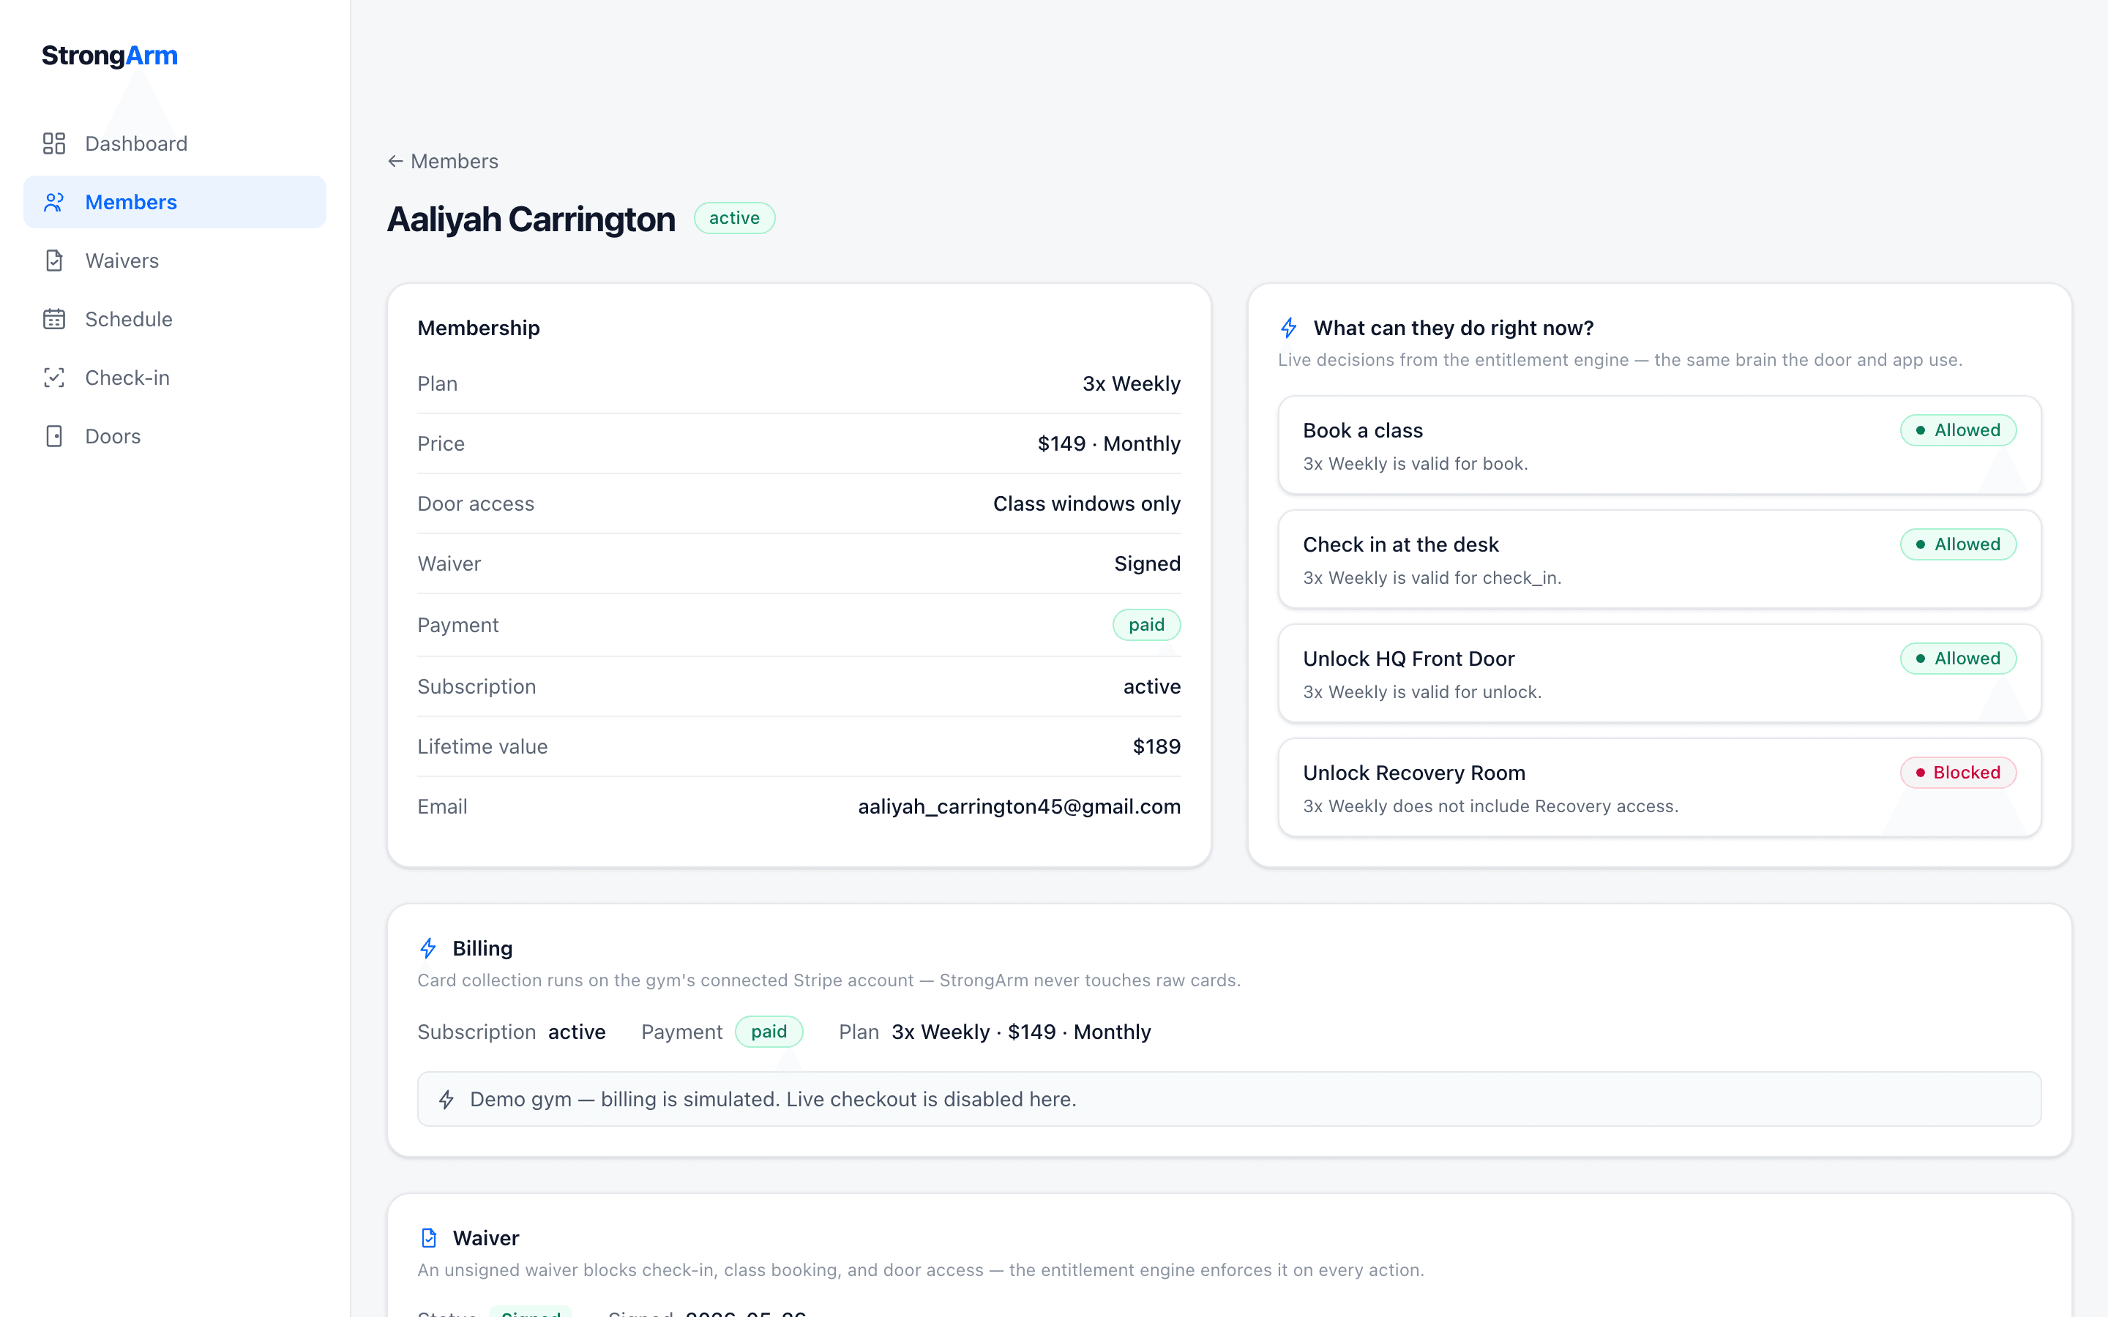Click the Schedule calendar icon
This screenshot has height=1317, width=2108.
[x=54, y=319]
